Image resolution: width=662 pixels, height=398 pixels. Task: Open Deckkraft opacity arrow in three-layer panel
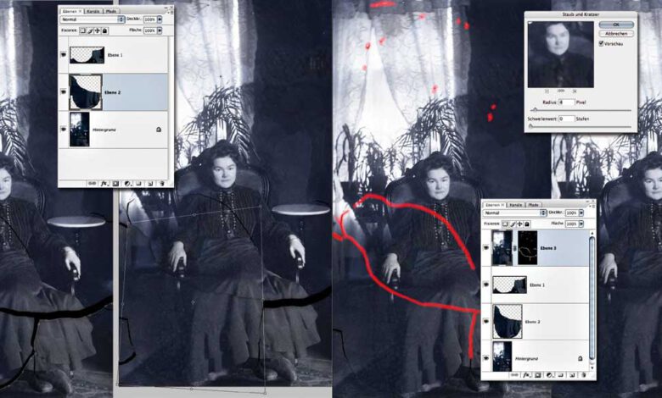tap(160, 19)
